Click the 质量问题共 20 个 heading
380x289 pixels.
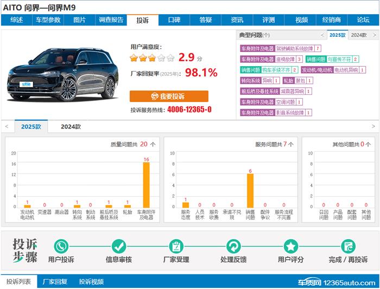[x=133, y=144]
